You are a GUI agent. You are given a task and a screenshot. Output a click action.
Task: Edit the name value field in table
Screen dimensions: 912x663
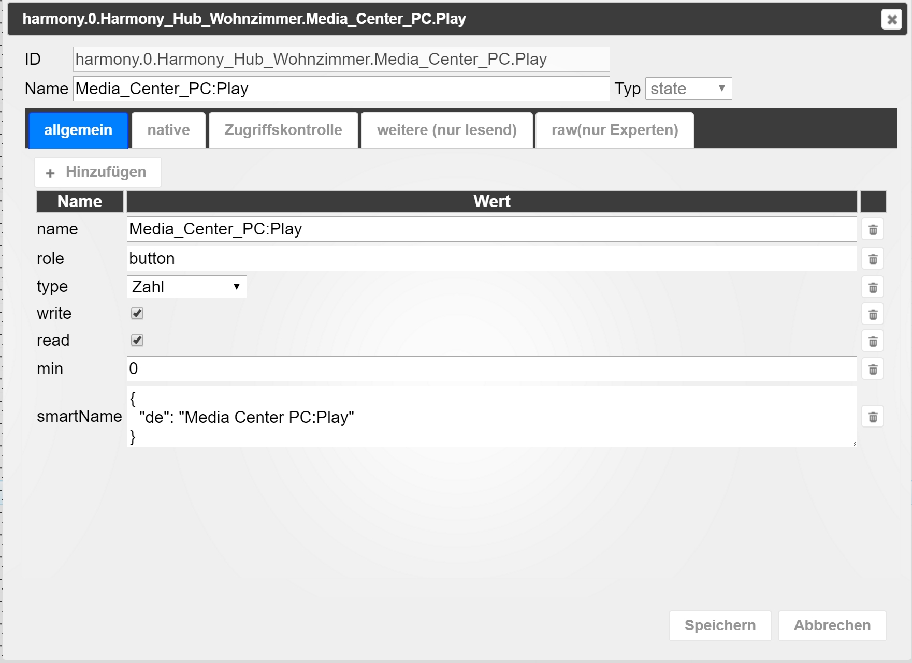click(x=492, y=229)
